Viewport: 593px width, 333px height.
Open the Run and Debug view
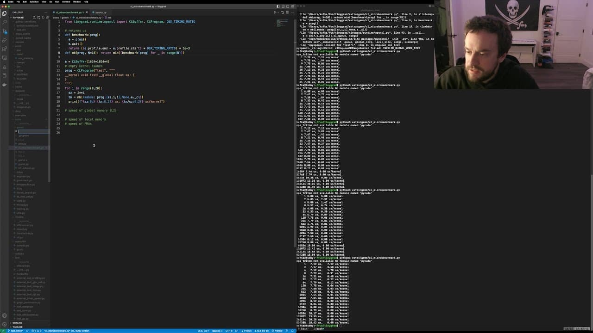coord(5,40)
